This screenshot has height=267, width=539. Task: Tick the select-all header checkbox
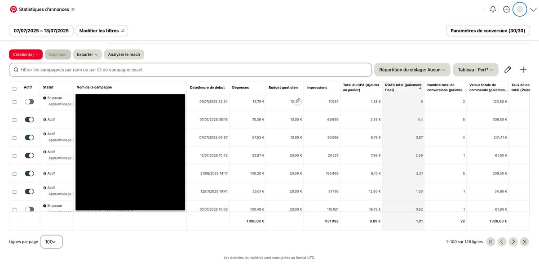14,89
